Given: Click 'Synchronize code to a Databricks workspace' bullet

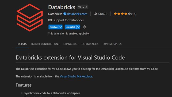Looking at the screenshot, I should 52,93.
